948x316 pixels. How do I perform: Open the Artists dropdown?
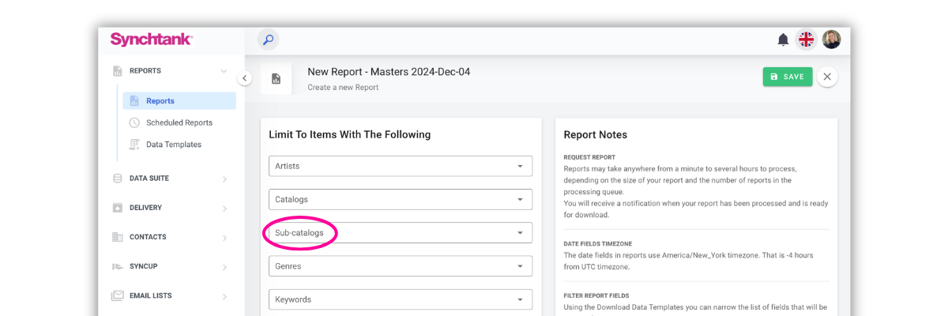(400, 166)
